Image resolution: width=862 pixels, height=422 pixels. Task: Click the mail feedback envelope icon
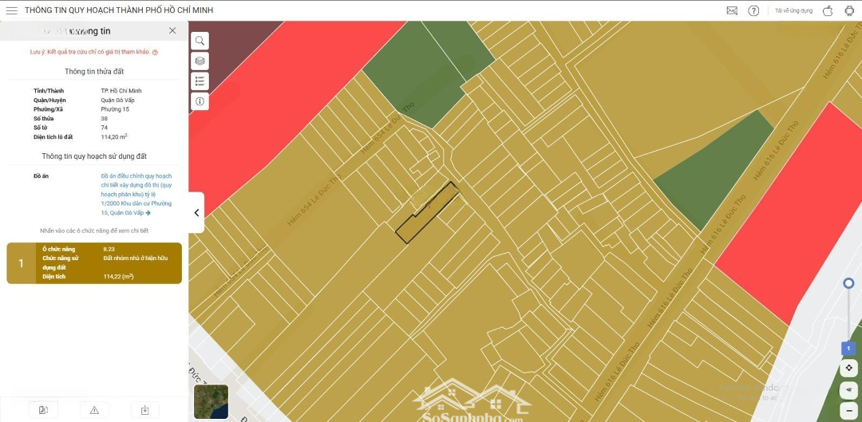pos(732,10)
